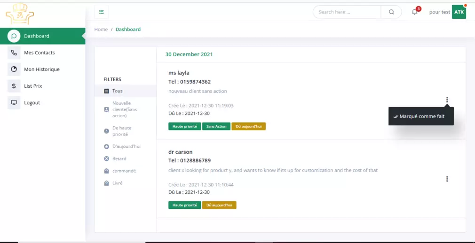Open Mes Contacts from the sidebar
This screenshot has width=475, height=243.
point(39,53)
